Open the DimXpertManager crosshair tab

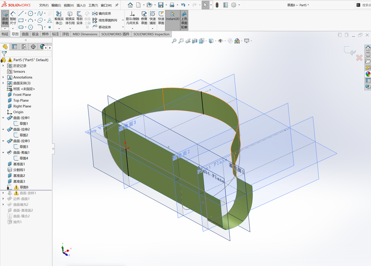[33, 47]
